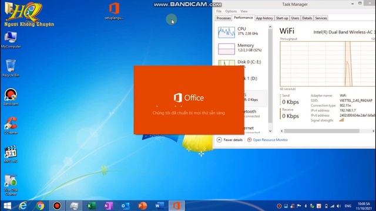Viewport: 376px width, 211px height.
Task: Open Task Manager View menu
Action: [x=244, y=11]
